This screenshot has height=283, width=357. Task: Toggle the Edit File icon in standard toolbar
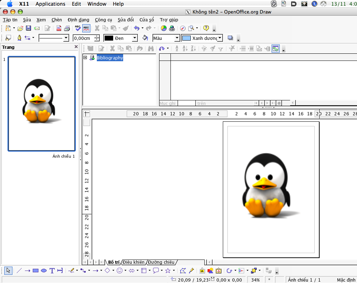coord(48,28)
